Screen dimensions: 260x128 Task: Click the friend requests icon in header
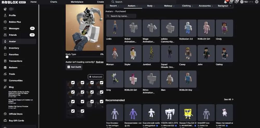click(x=231, y=2)
